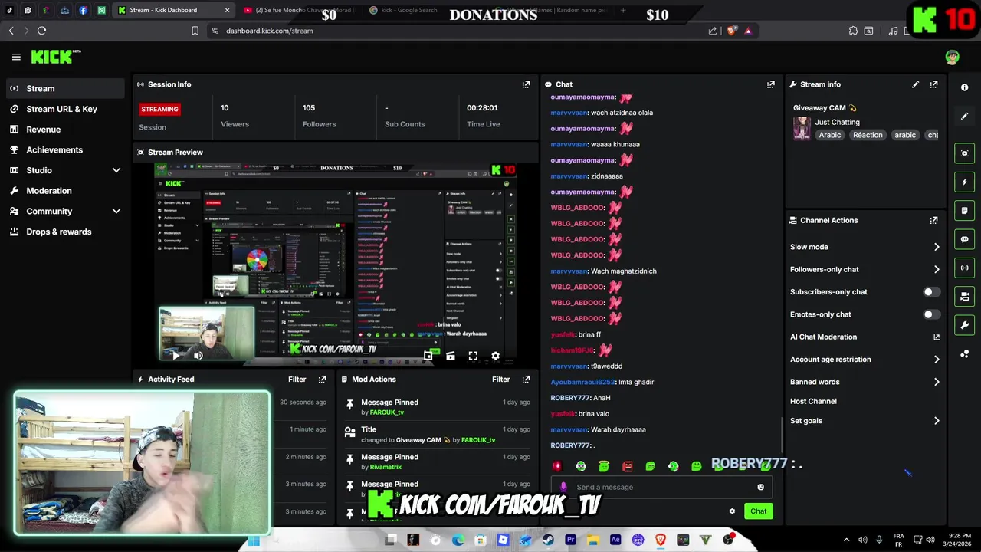Toggle the document widget icon in right sidebar
The height and width of the screenshot is (552, 981).
pyautogui.click(x=964, y=210)
